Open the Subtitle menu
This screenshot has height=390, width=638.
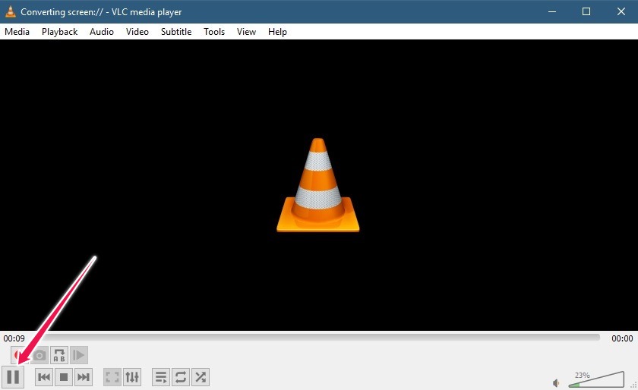click(176, 32)
